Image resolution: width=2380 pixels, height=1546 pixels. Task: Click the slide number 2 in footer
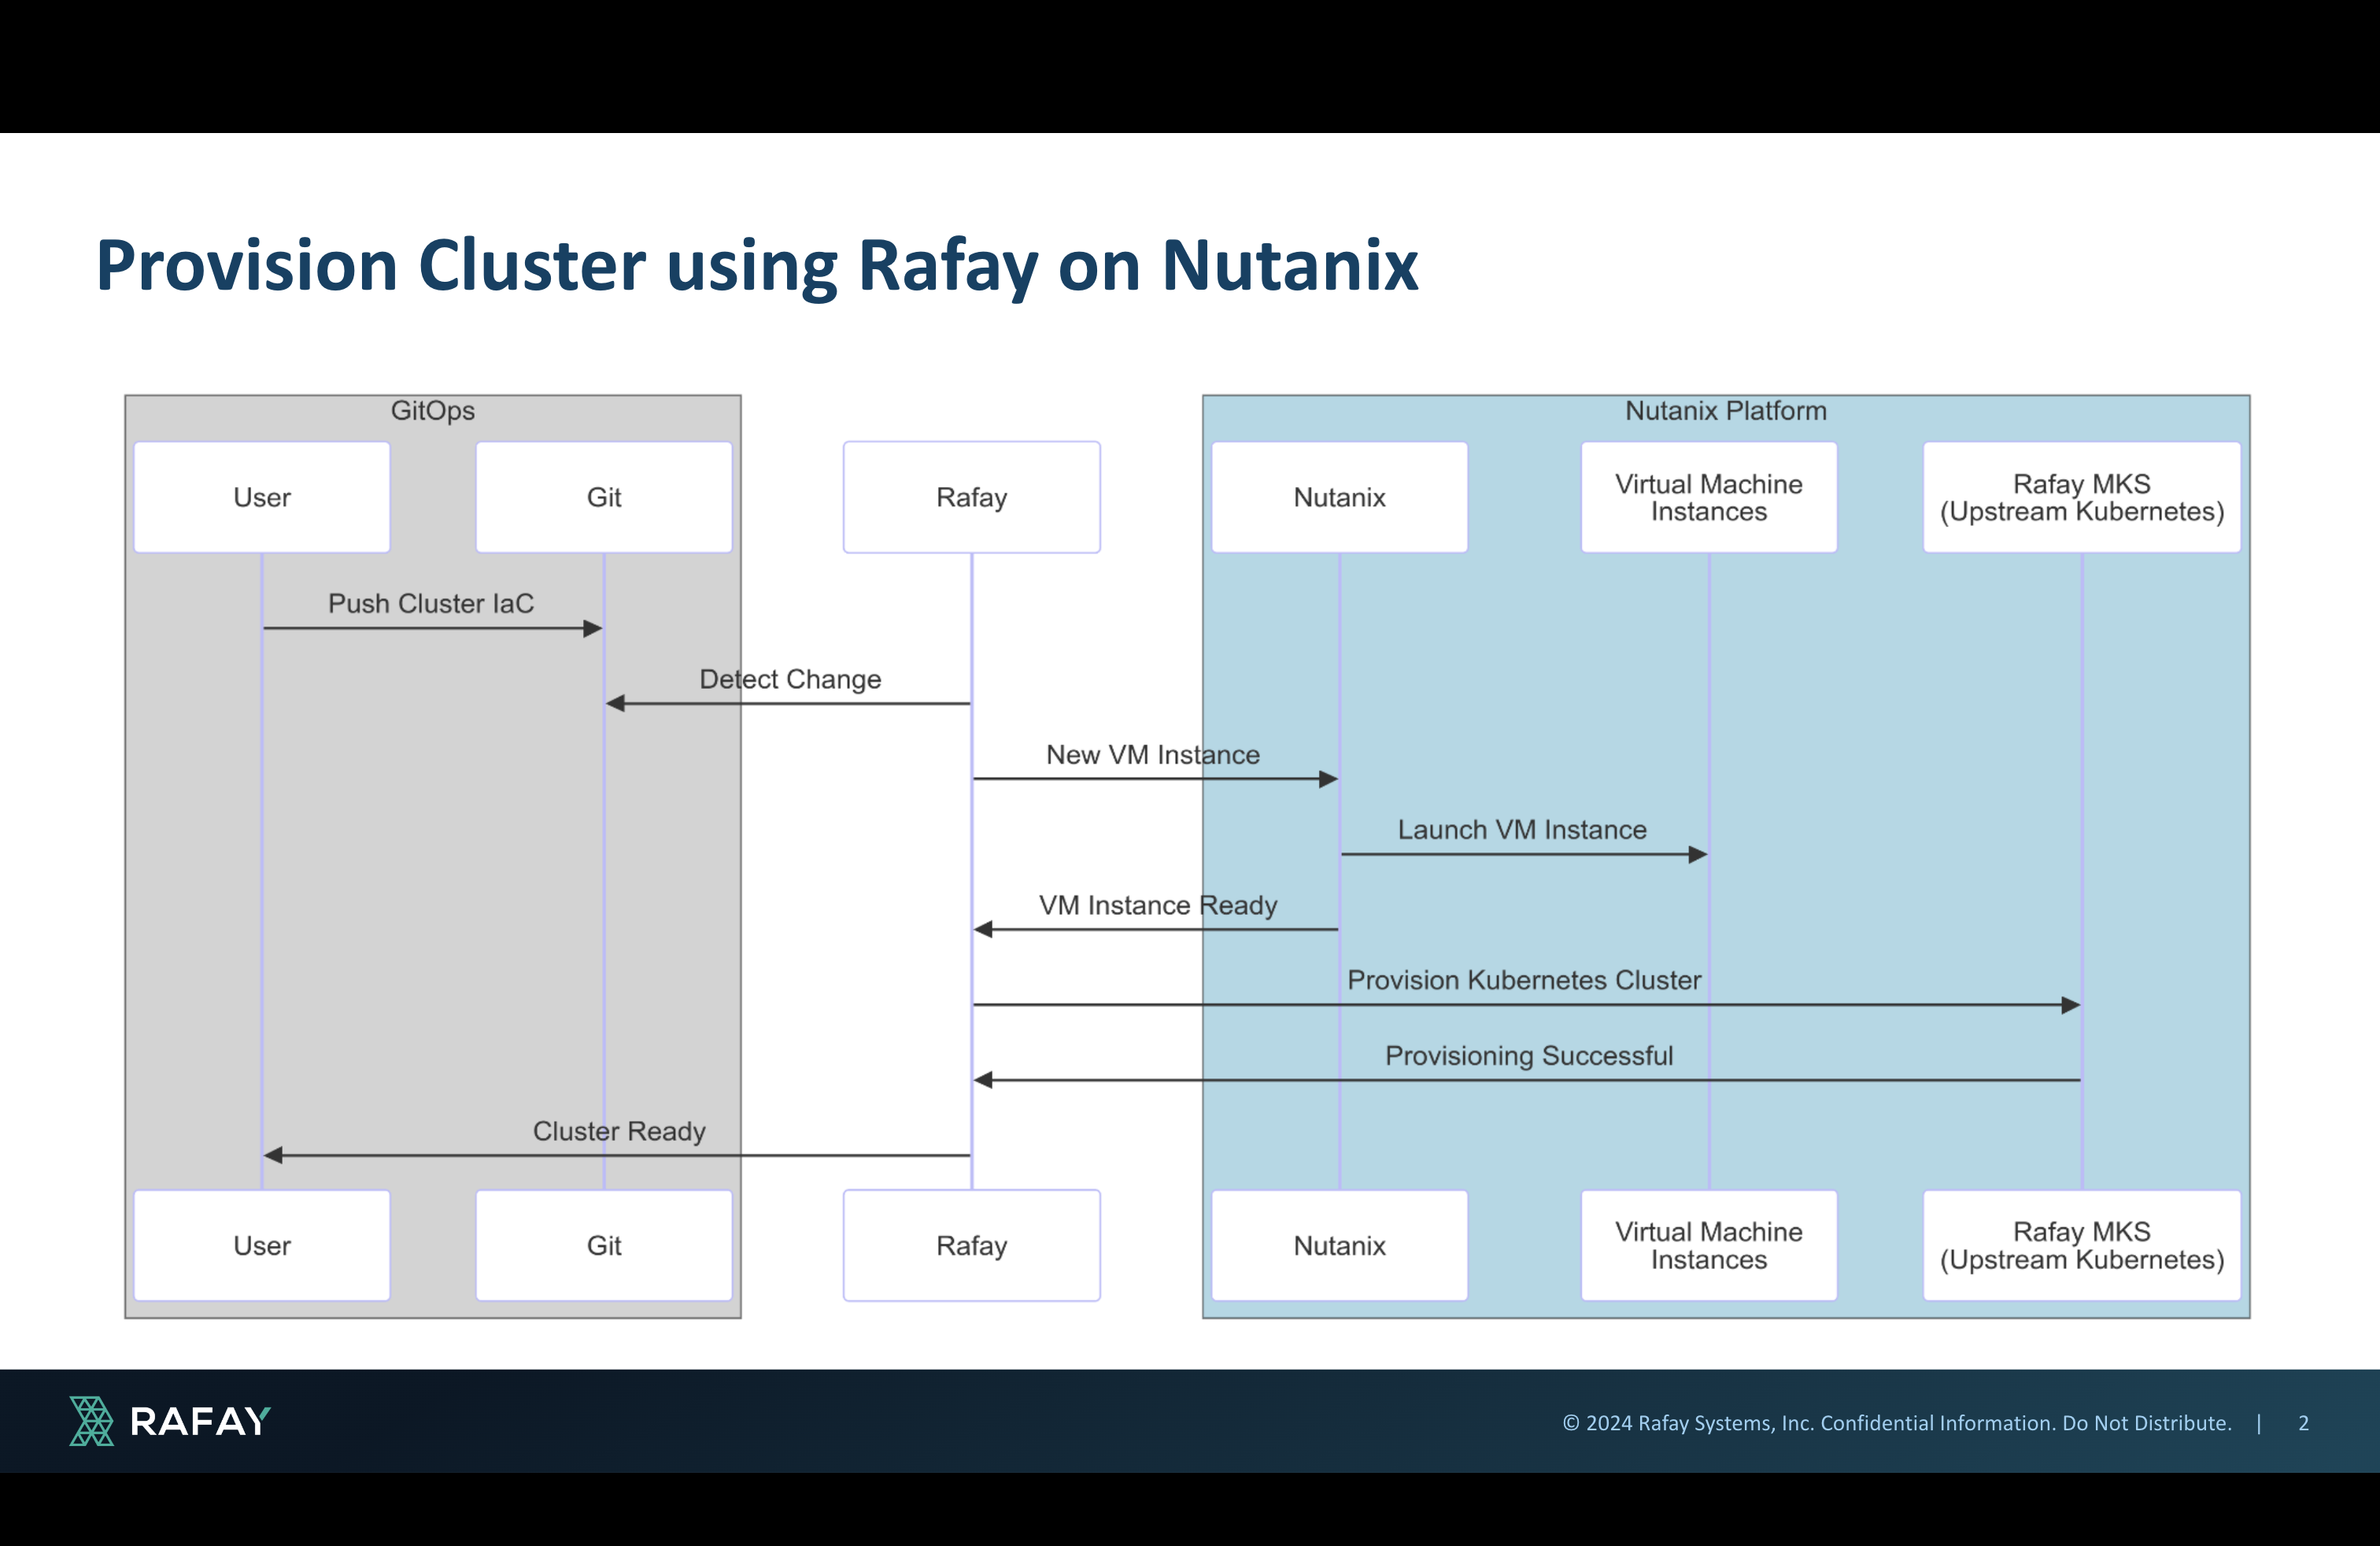pos(2304,1423)
